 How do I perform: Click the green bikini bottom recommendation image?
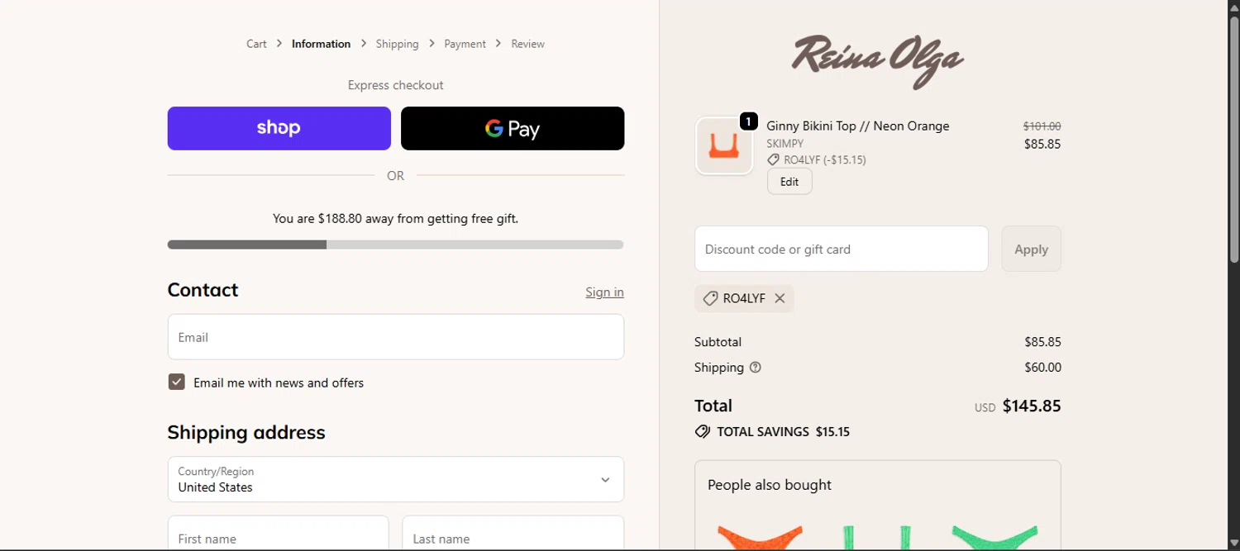point(994,538)
